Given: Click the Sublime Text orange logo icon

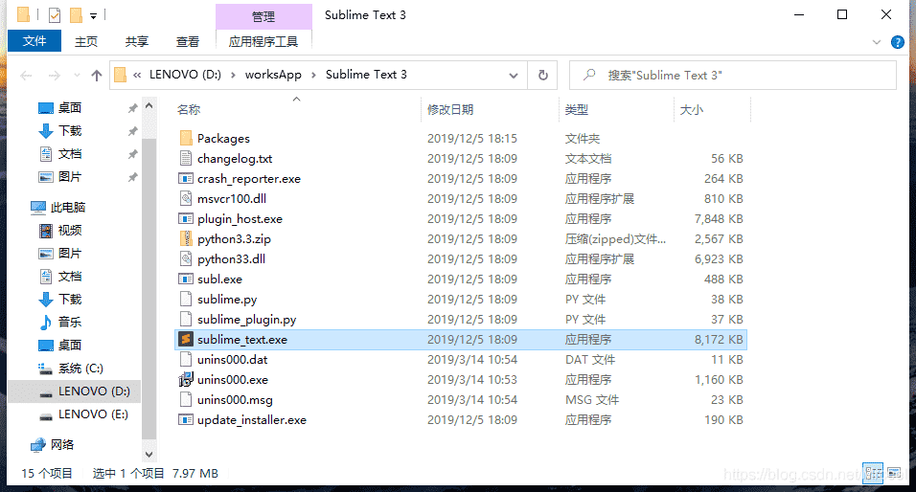Looking at the screenshot, I should tap(186, 339).
